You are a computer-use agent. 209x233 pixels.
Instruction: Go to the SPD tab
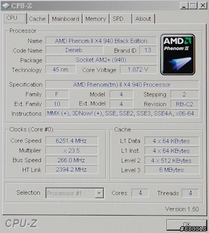(x=121, y=19)
